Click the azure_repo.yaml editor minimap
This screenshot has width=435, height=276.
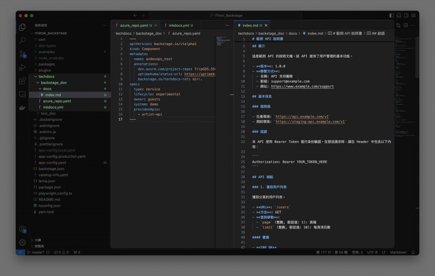tap(223, 41)
